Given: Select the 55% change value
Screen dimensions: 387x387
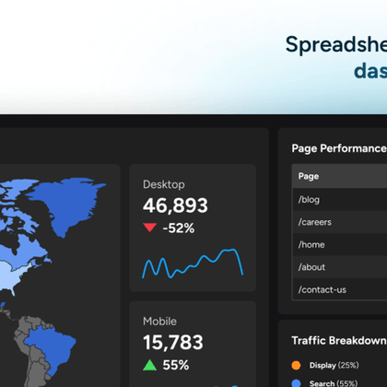Looking at the screenshot, I should click(x=176, y=365).
